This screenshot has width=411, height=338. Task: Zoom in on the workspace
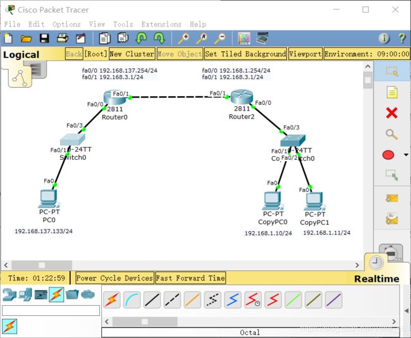[x=184, y=39]
